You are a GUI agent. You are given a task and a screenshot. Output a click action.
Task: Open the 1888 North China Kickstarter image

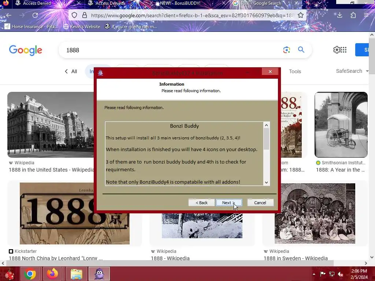[75, 213]
